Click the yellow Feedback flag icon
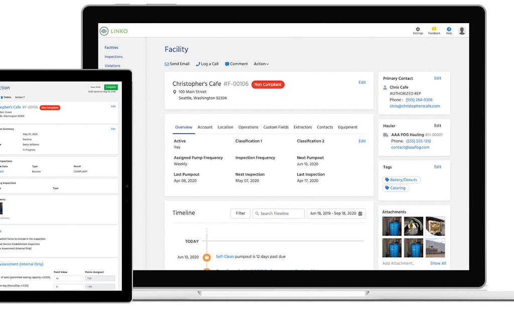 point(434,29)
